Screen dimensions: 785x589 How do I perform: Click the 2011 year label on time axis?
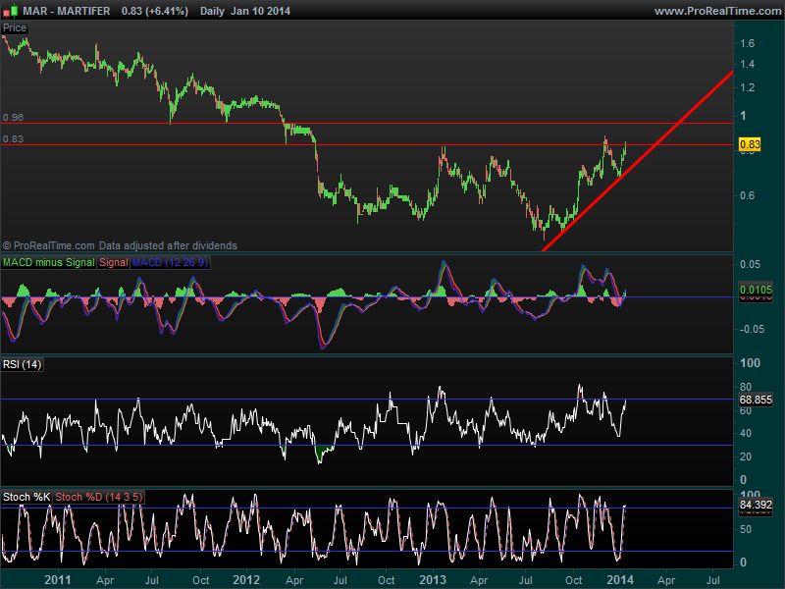[58, 580]
